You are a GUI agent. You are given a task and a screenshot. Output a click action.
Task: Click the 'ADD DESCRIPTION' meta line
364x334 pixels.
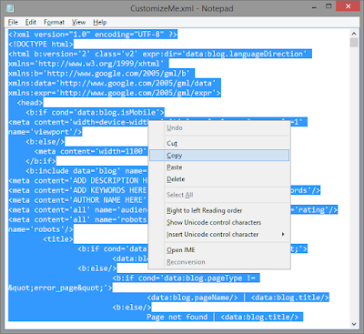[x=77, y=181]
